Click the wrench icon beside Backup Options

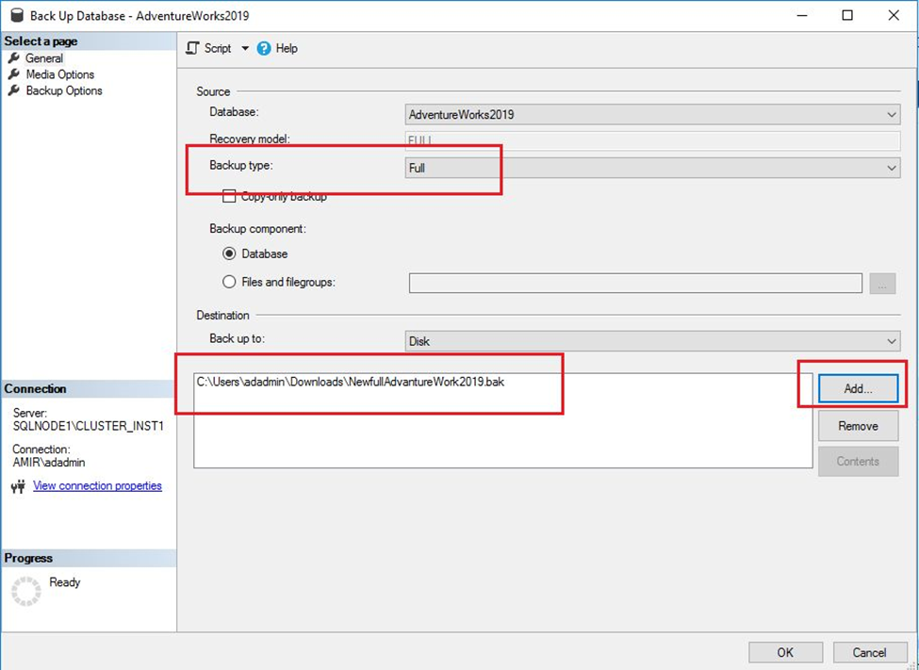(x=14, y=90)
